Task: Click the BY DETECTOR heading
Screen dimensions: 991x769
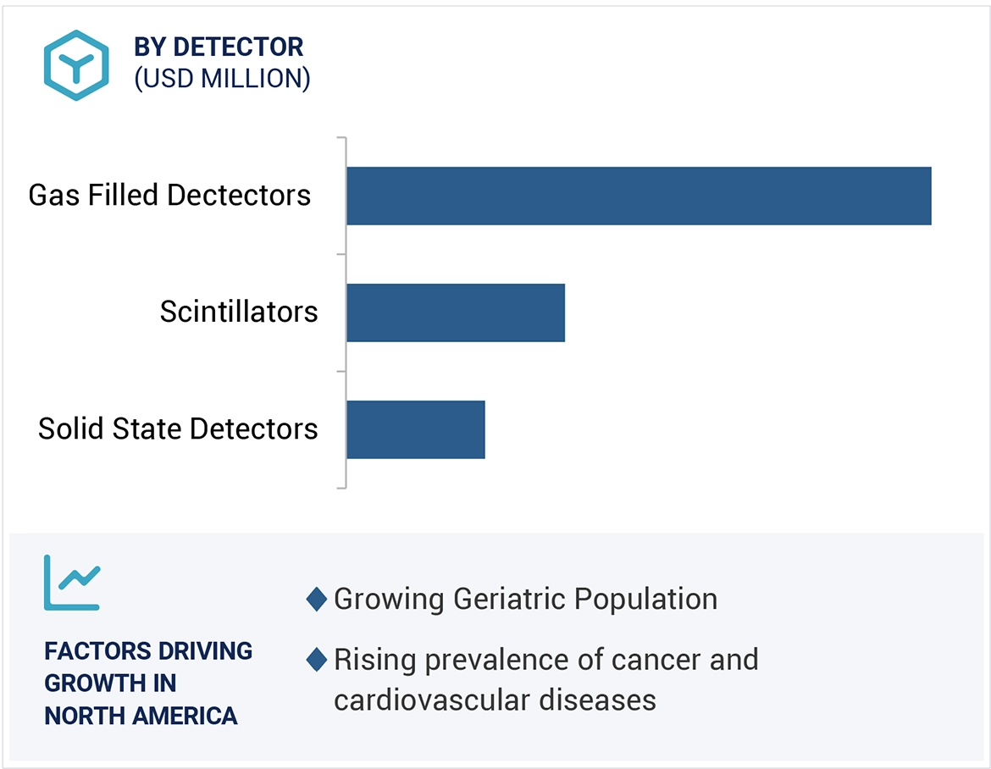Action: (219, 47)
